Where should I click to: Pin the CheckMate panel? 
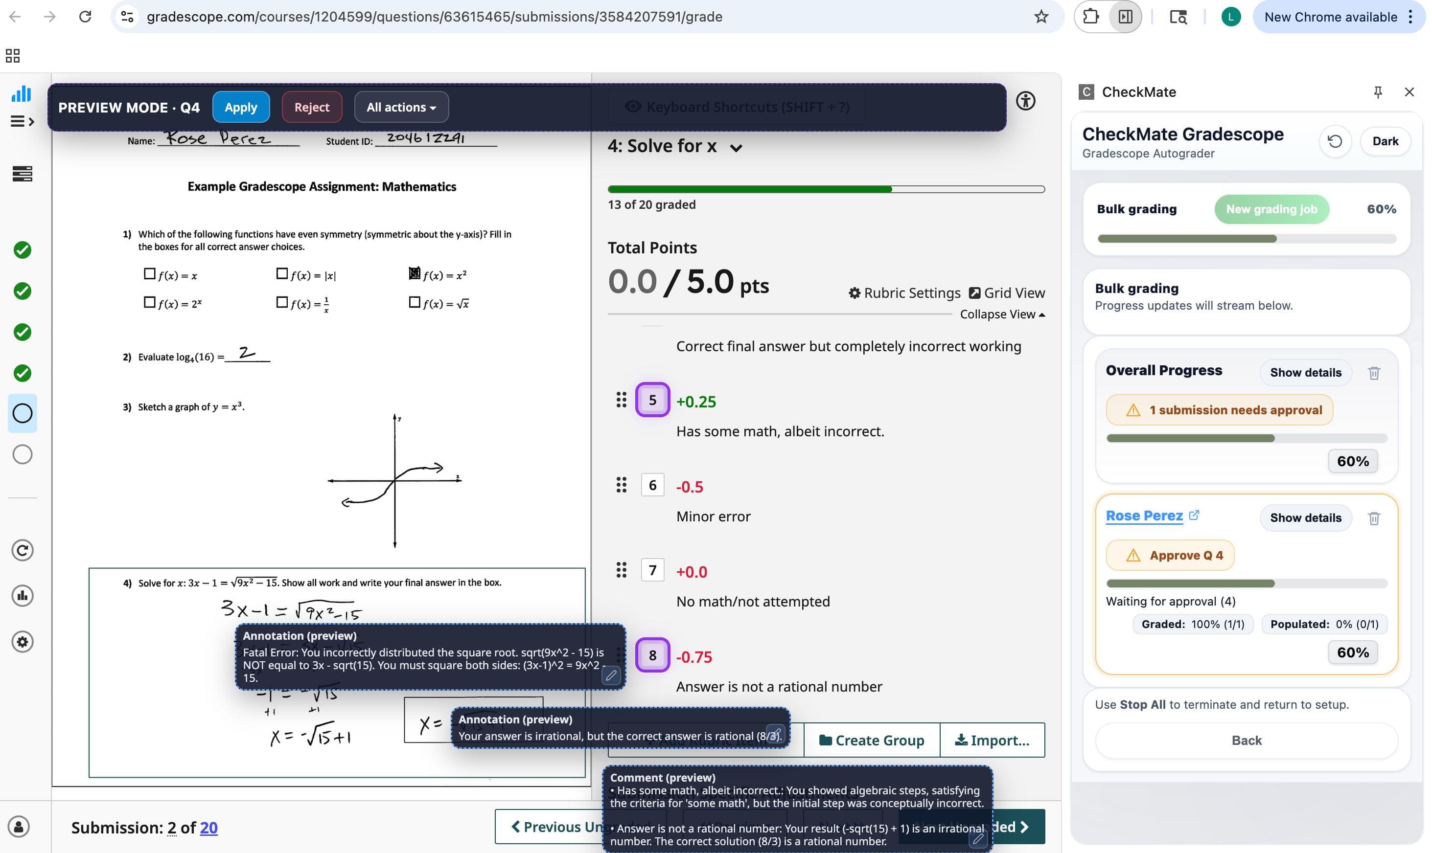[x=1378, y=91]
